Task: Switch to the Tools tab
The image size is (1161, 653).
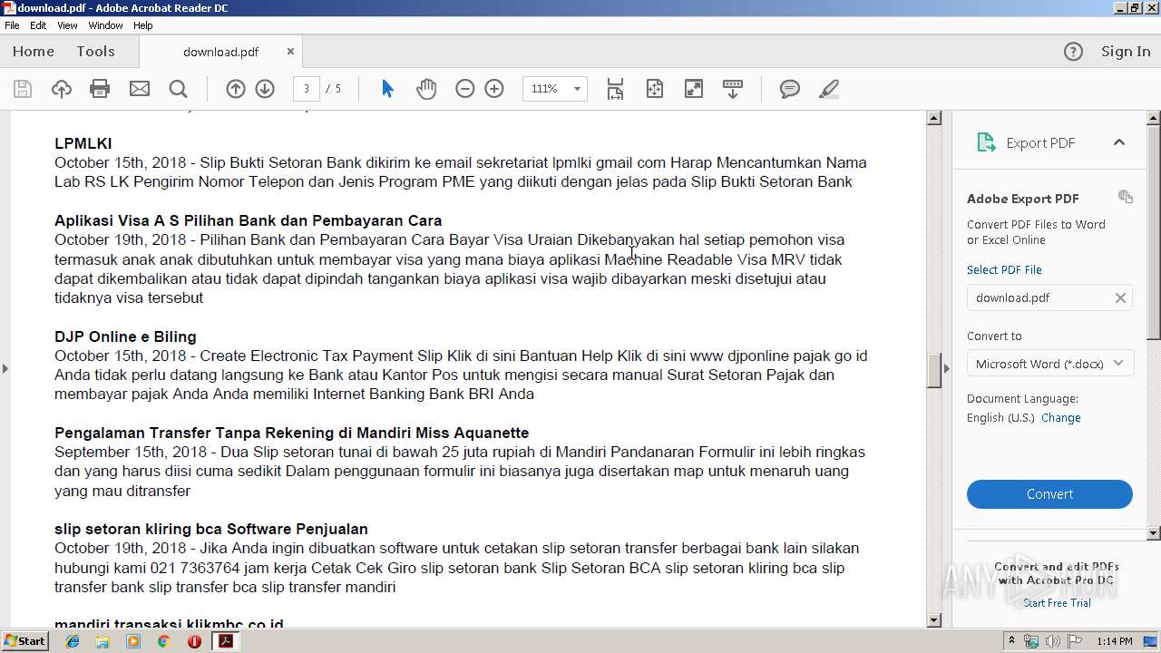Action: (95, 52)
